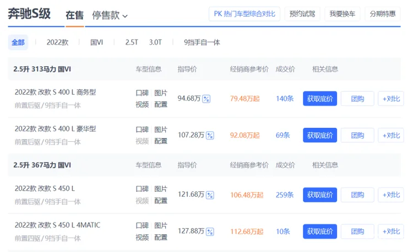Open 配置 for S 400 L 商务型
Image resolution: width=413 pixels, height=252 pixels.
[x=161, y=104]
